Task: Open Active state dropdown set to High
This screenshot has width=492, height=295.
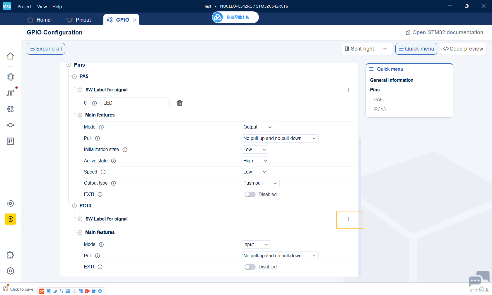Action: 256,161
